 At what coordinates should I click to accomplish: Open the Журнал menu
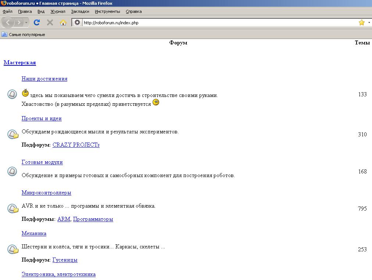(58, 11)
